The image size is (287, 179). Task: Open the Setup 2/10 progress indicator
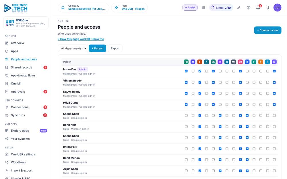point(221,8)
